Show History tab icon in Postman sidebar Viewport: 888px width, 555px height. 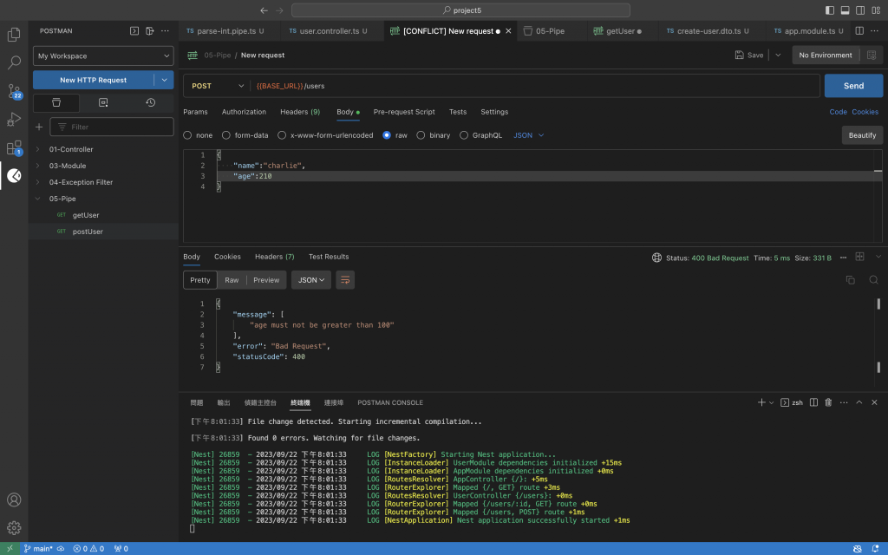point(150,102)
